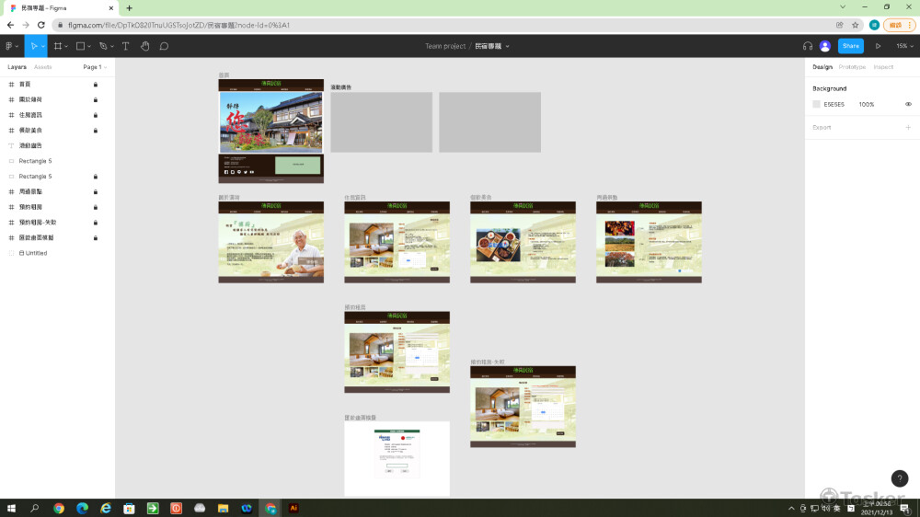Start audio conversation with headphones icon
Screen dimensions: 920x517
tap(807, 46)
